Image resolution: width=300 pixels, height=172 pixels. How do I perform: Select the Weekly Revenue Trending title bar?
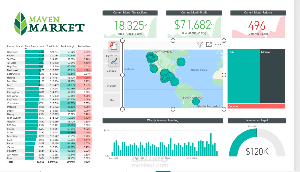coord(163,120)
